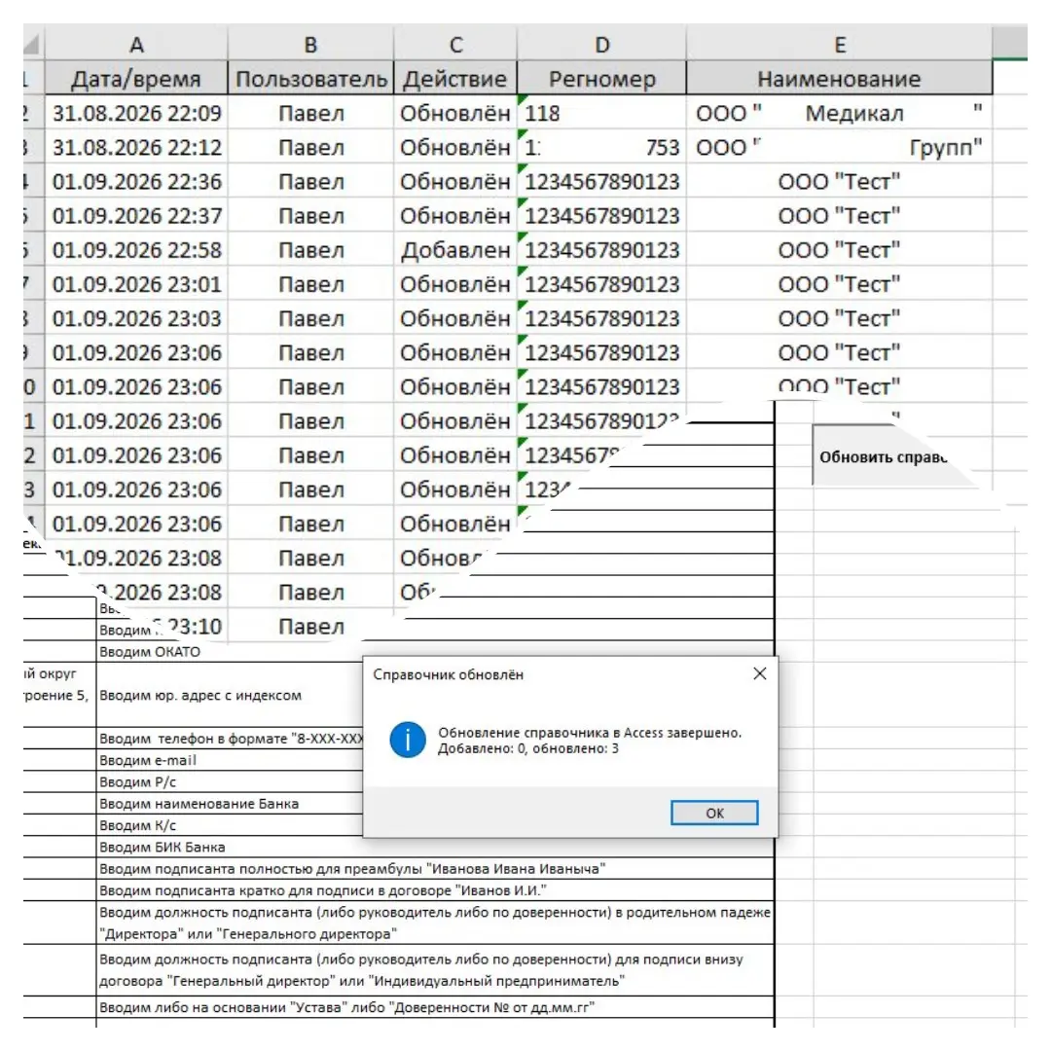Select the cell with 31.08.2026 22:12

tap(137, 147)
